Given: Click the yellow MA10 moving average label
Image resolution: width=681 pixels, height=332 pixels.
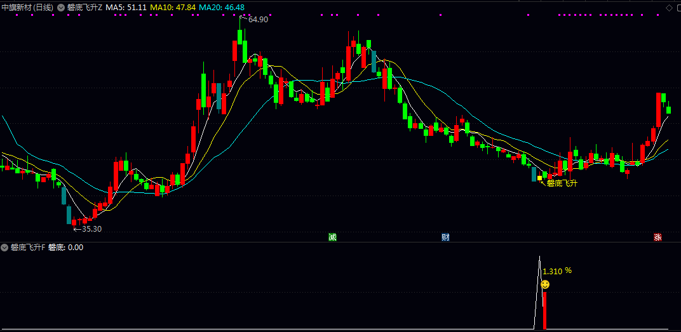Looking at the screenshot, I should 172,8.
